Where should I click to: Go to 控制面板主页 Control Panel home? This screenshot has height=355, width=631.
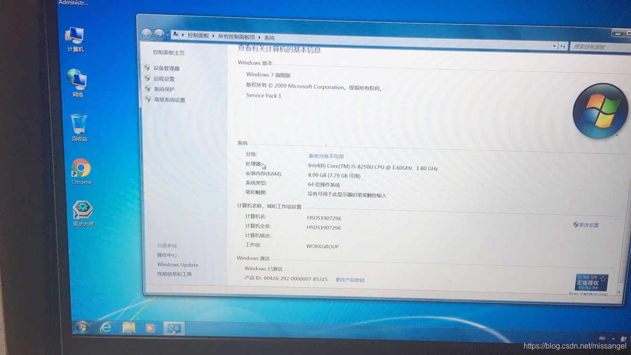click(168, 52)
